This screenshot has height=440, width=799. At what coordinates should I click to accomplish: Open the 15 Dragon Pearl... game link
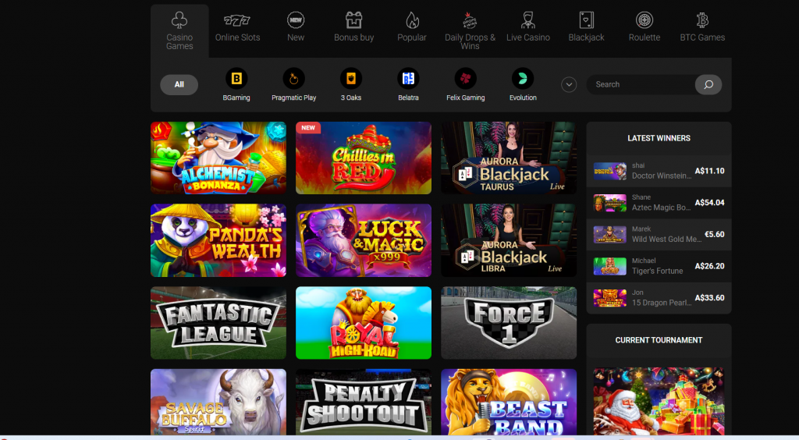(662, 303)
